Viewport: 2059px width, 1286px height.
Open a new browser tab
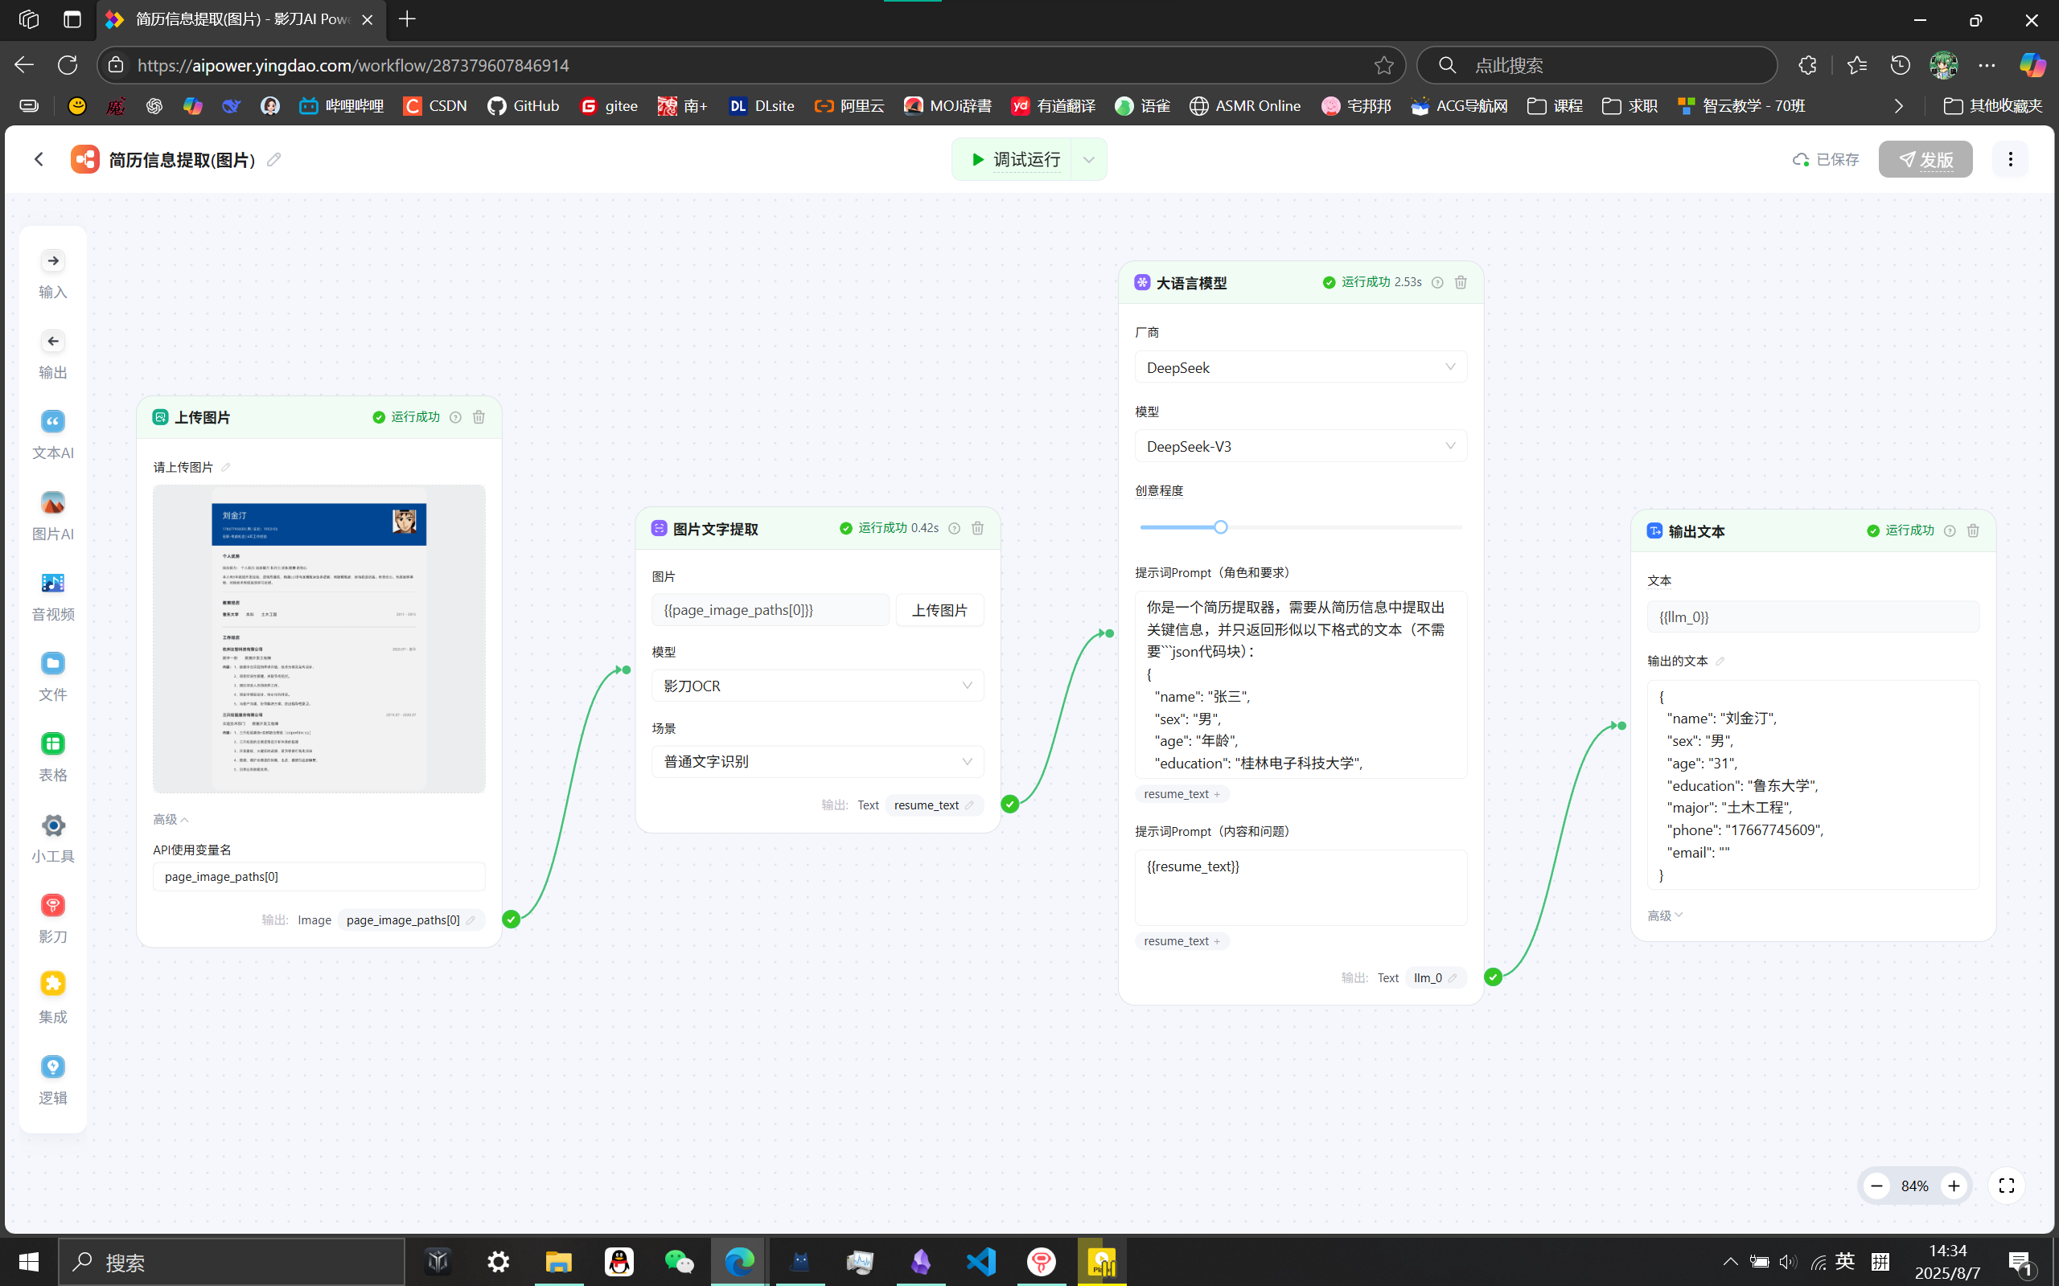coord(407,19)
